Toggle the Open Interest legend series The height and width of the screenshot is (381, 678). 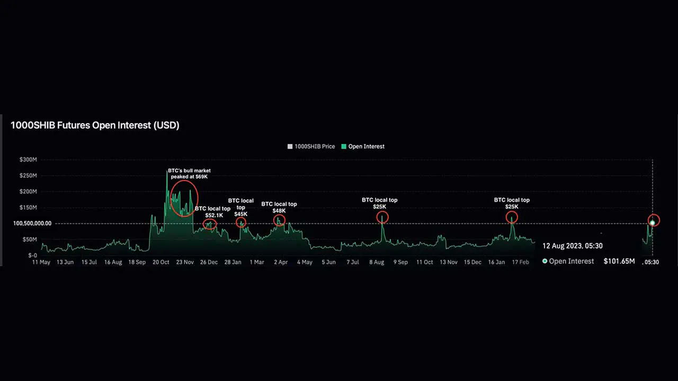363,146
